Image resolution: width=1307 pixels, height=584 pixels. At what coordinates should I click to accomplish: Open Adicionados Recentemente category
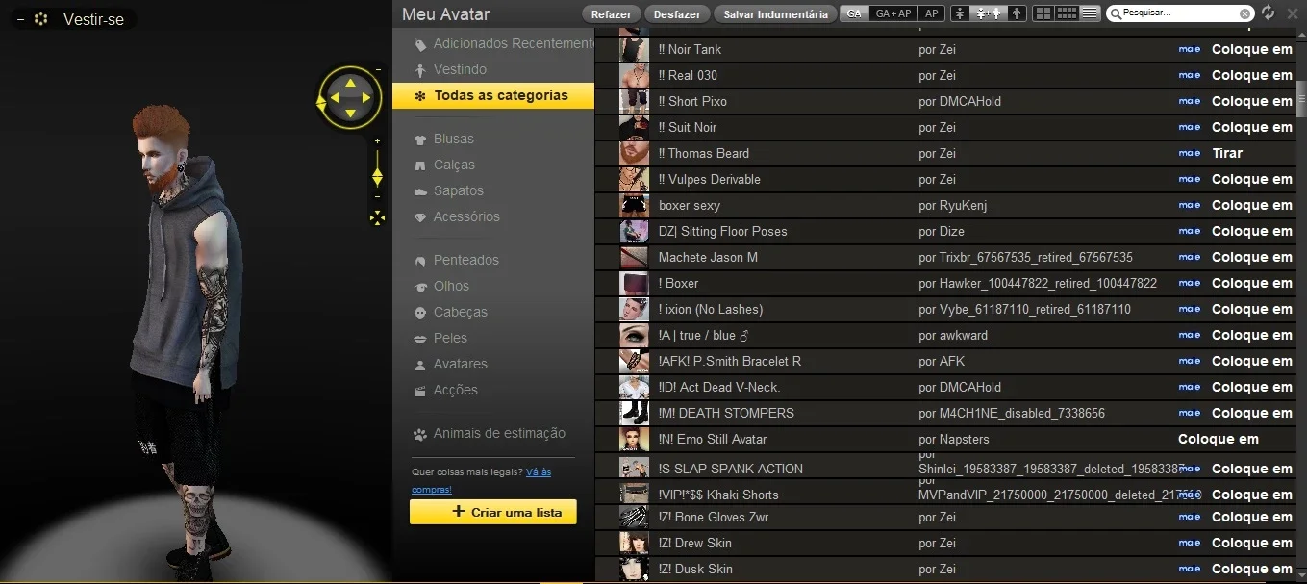502,43
